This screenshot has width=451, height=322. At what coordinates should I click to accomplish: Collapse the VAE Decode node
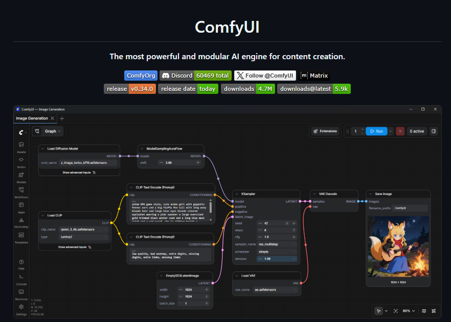(x=314, y=194)
